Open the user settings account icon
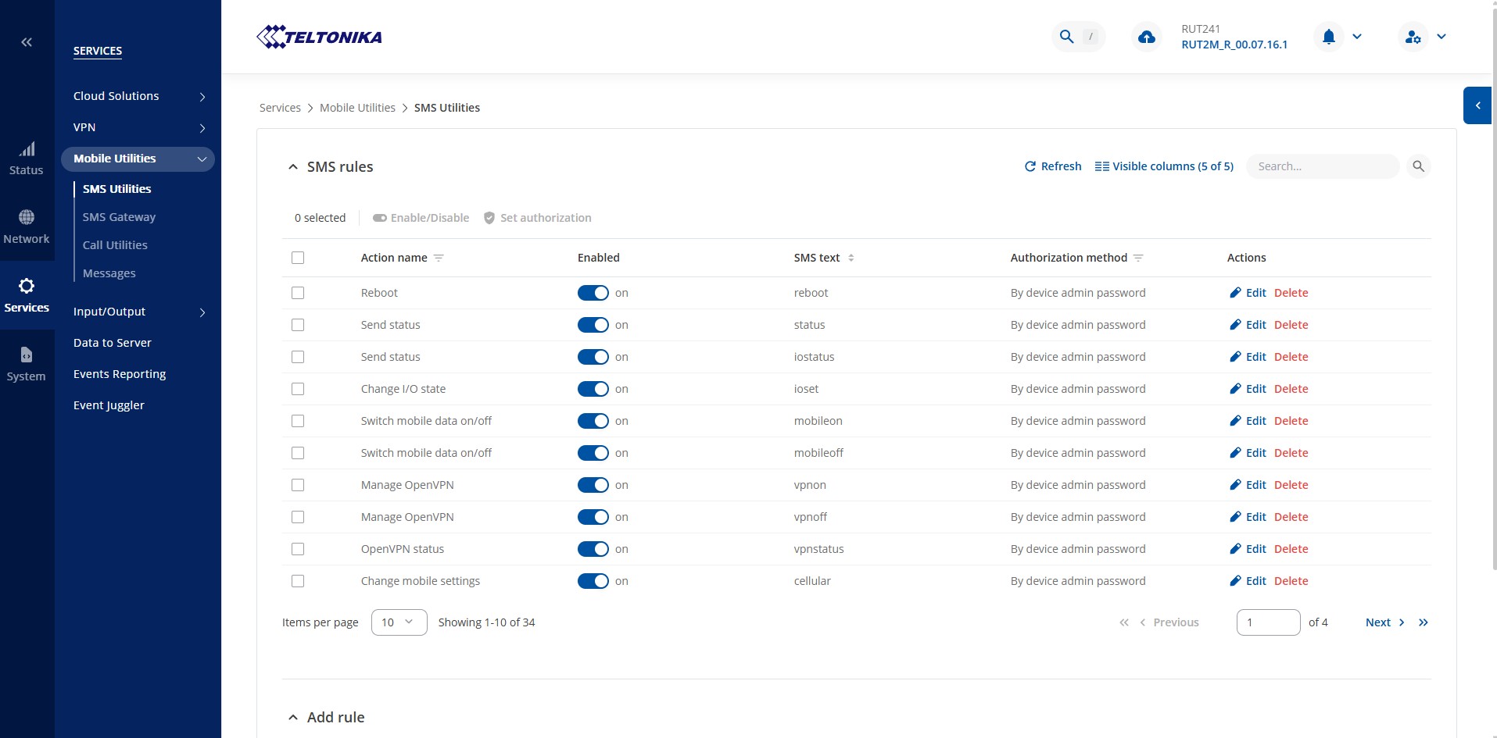Viewport: 1497px width, 738px height. [x=1413, y=37]
